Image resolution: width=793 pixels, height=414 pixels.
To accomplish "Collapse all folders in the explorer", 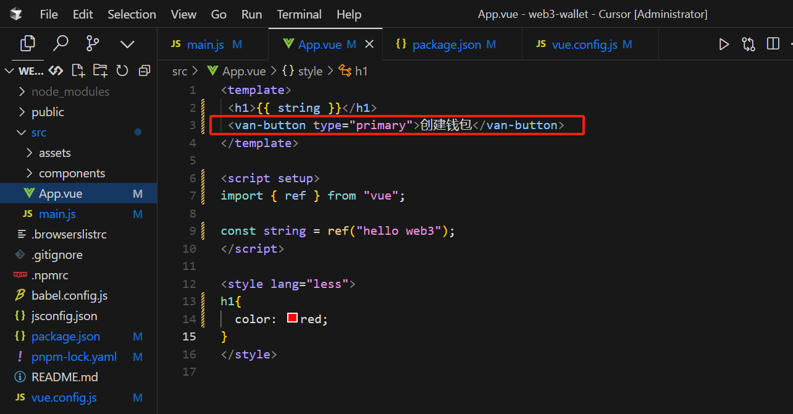I will (x=144, y=70).
